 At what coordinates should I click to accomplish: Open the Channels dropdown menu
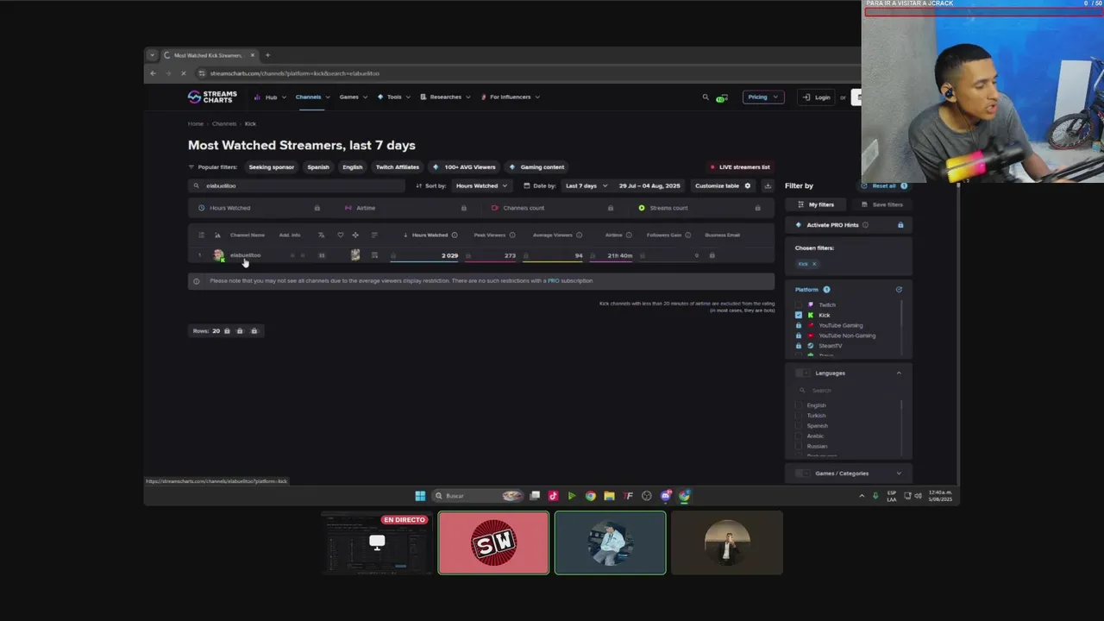pyautogui.click(x=311, y=97)
